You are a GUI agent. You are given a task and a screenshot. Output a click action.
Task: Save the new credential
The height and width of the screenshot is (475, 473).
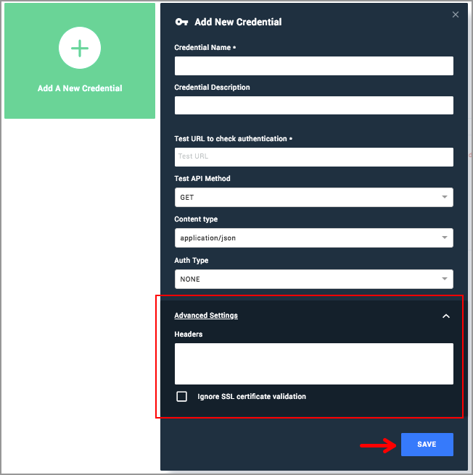427,445
